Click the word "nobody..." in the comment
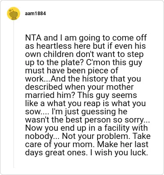The width and height of the screenshot is (164, 175). (x=42, y=136)
